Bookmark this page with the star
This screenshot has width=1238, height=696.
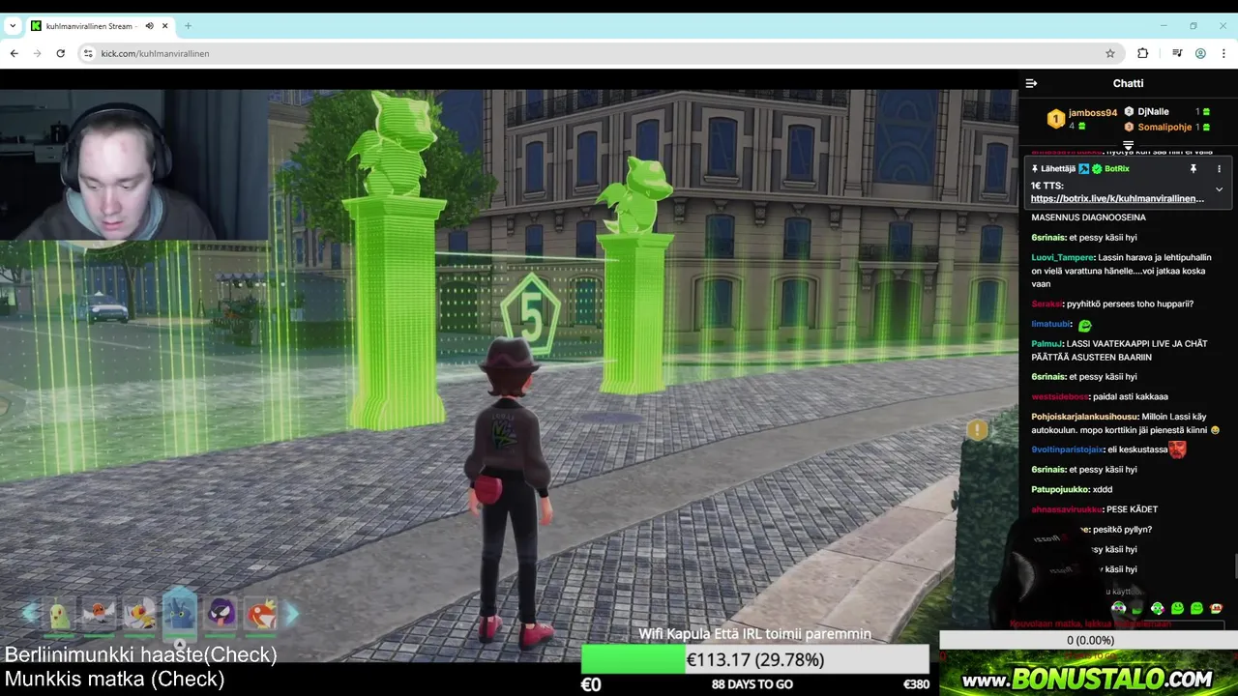coord(1110,53)
